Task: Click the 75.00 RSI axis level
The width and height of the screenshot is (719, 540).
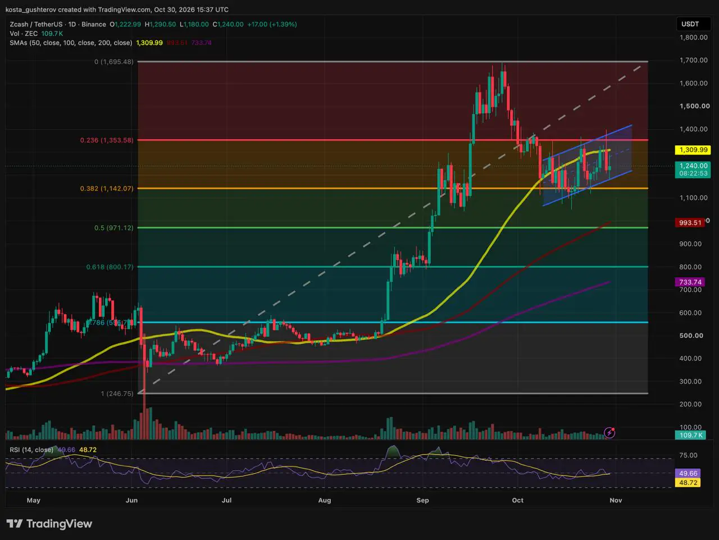Action: pos(688,455)
